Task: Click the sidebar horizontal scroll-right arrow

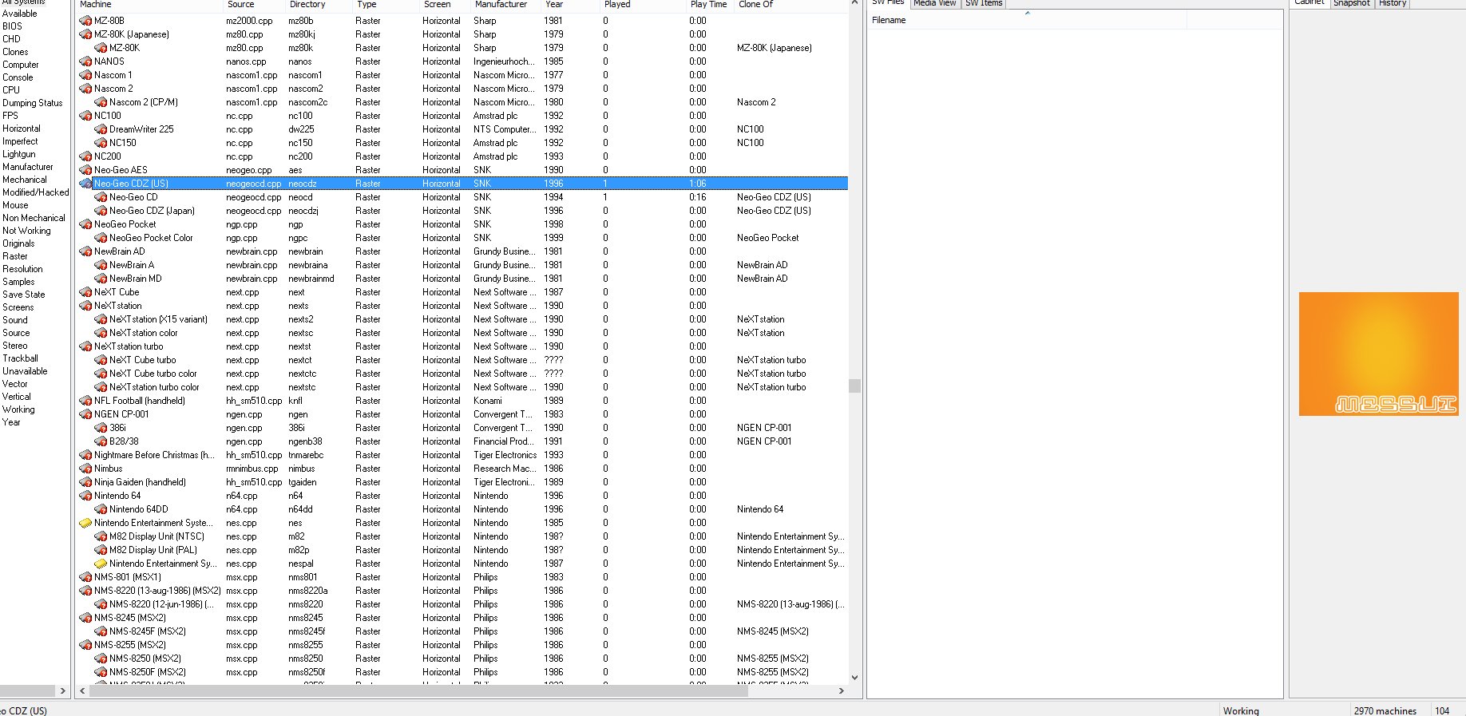Action: click(x=62, y=691)
